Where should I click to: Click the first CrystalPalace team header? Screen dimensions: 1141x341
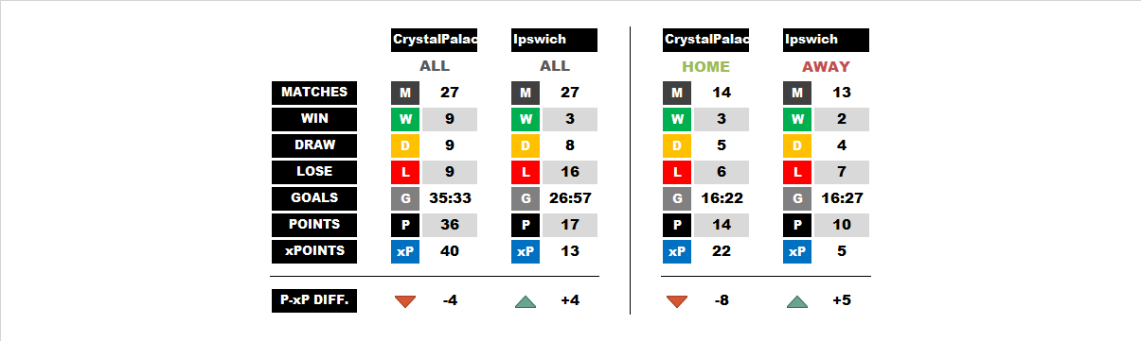tap(434, 40)
